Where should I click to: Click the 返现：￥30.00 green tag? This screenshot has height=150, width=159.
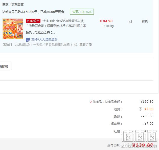click(x=82, y=12)
